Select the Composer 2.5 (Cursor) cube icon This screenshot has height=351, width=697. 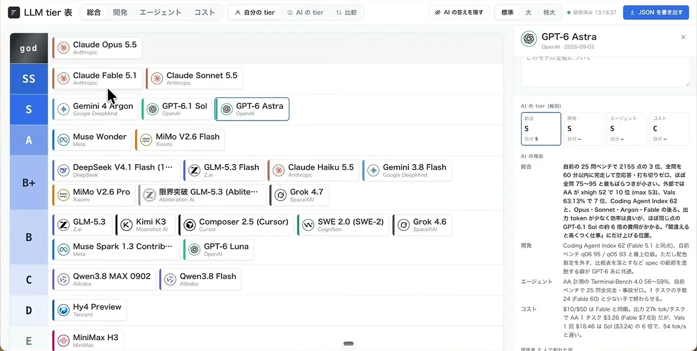tap(189, 225)
